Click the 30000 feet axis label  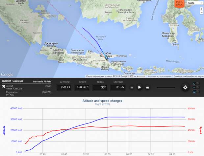point(16,119)
